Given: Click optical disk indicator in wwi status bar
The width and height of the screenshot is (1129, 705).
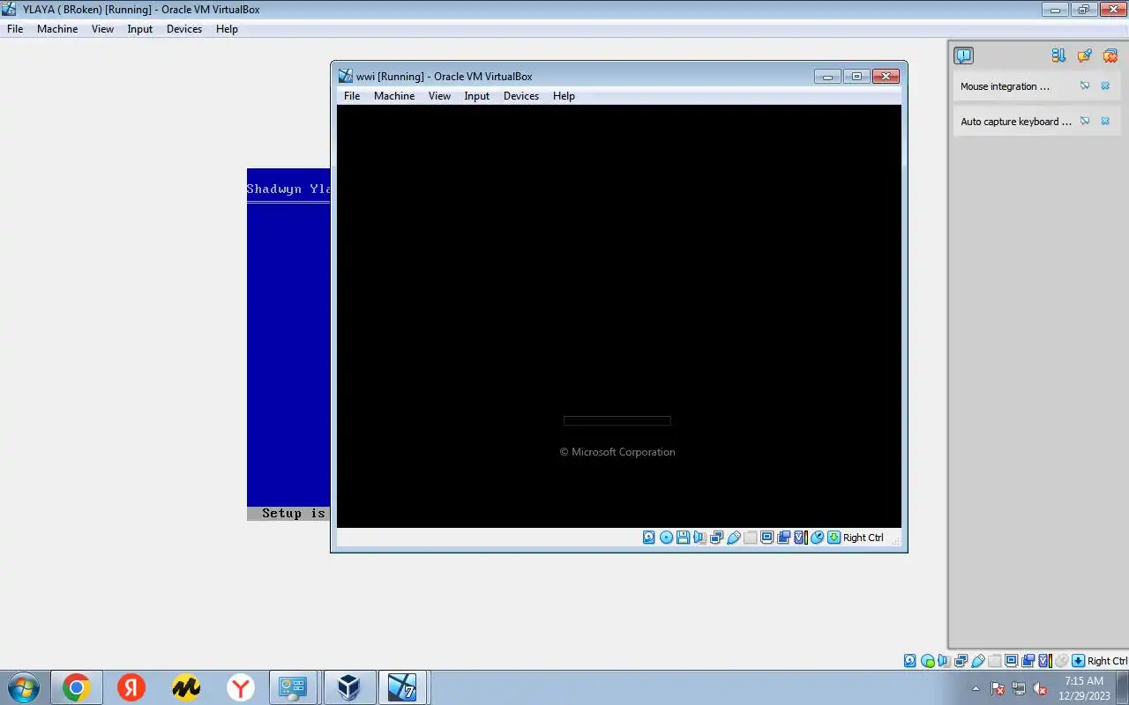Looking at the screenshot, I should coord(666,538).
